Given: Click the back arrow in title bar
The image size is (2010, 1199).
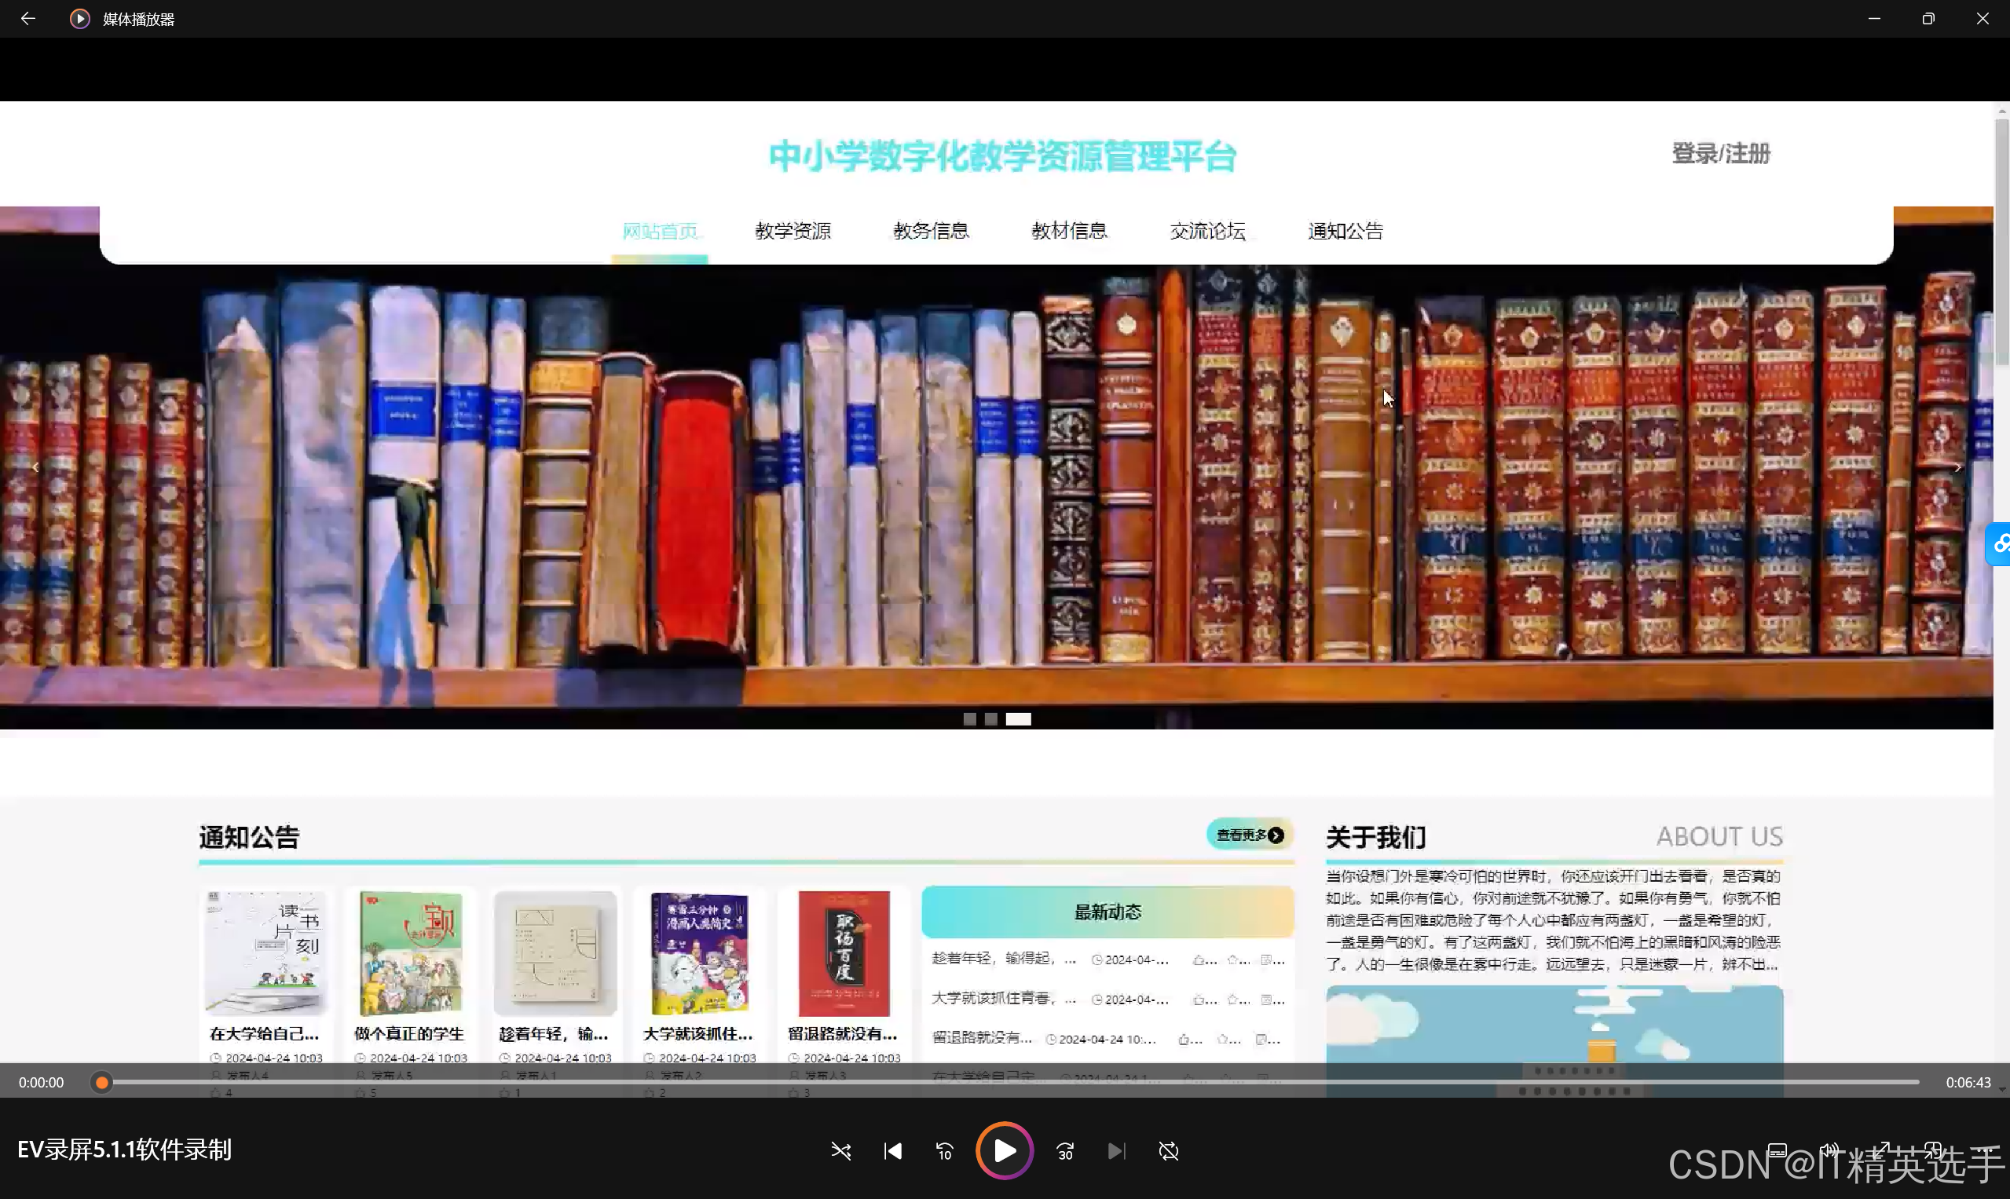Looking at the screenshot, I should pyautogui.click(x=27, y=19).
